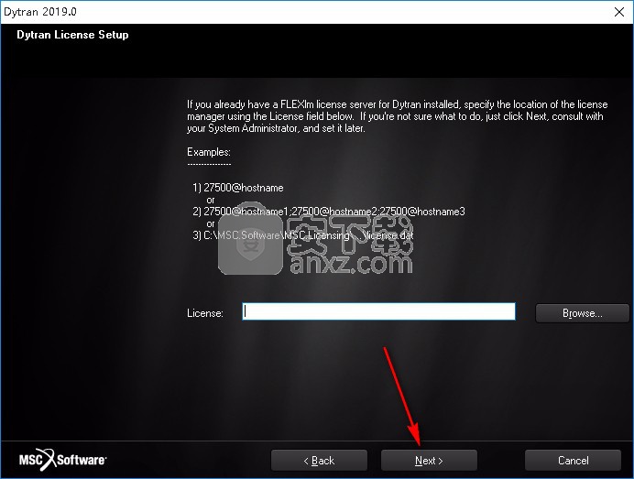Click the 'License:' label
This screenshot has height=479, width=634.
[205, 313]
